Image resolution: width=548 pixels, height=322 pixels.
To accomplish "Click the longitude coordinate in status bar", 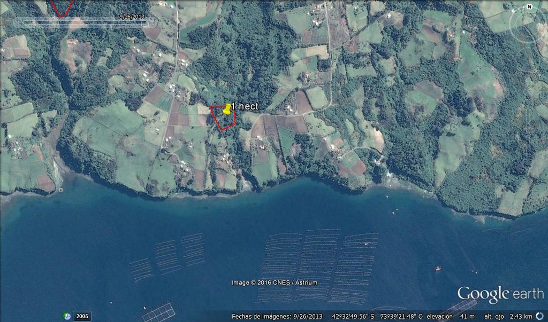I will pyautogui.click(x=402, y=317).
